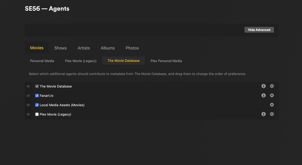Click the drag handle of Local Media Assets row
The image size is (302, 165).
tap(28, 105)
